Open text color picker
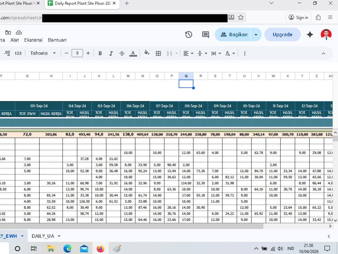 133,54
